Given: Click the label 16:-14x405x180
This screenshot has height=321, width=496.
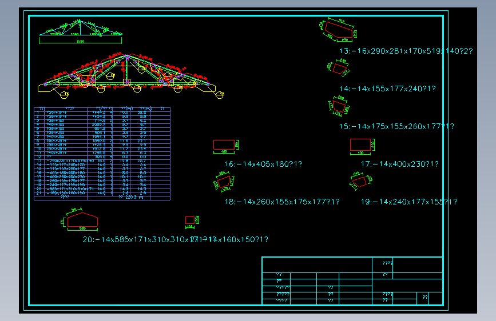Looking at the screenshot, I should 264,164.
